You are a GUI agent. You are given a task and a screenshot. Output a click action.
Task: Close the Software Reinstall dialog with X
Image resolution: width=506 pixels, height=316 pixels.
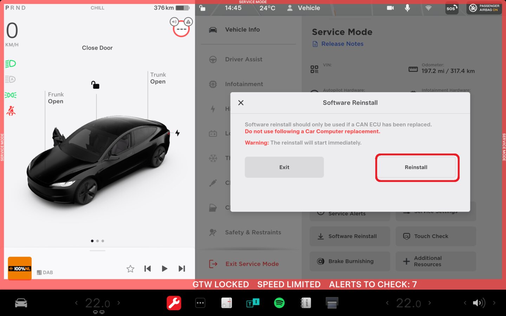(241, 103)
